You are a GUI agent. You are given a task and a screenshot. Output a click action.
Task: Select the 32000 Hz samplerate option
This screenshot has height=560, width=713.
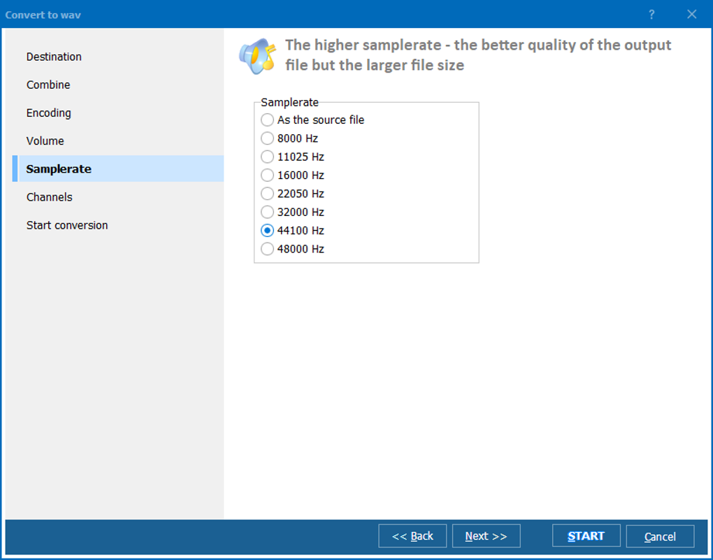267,212
